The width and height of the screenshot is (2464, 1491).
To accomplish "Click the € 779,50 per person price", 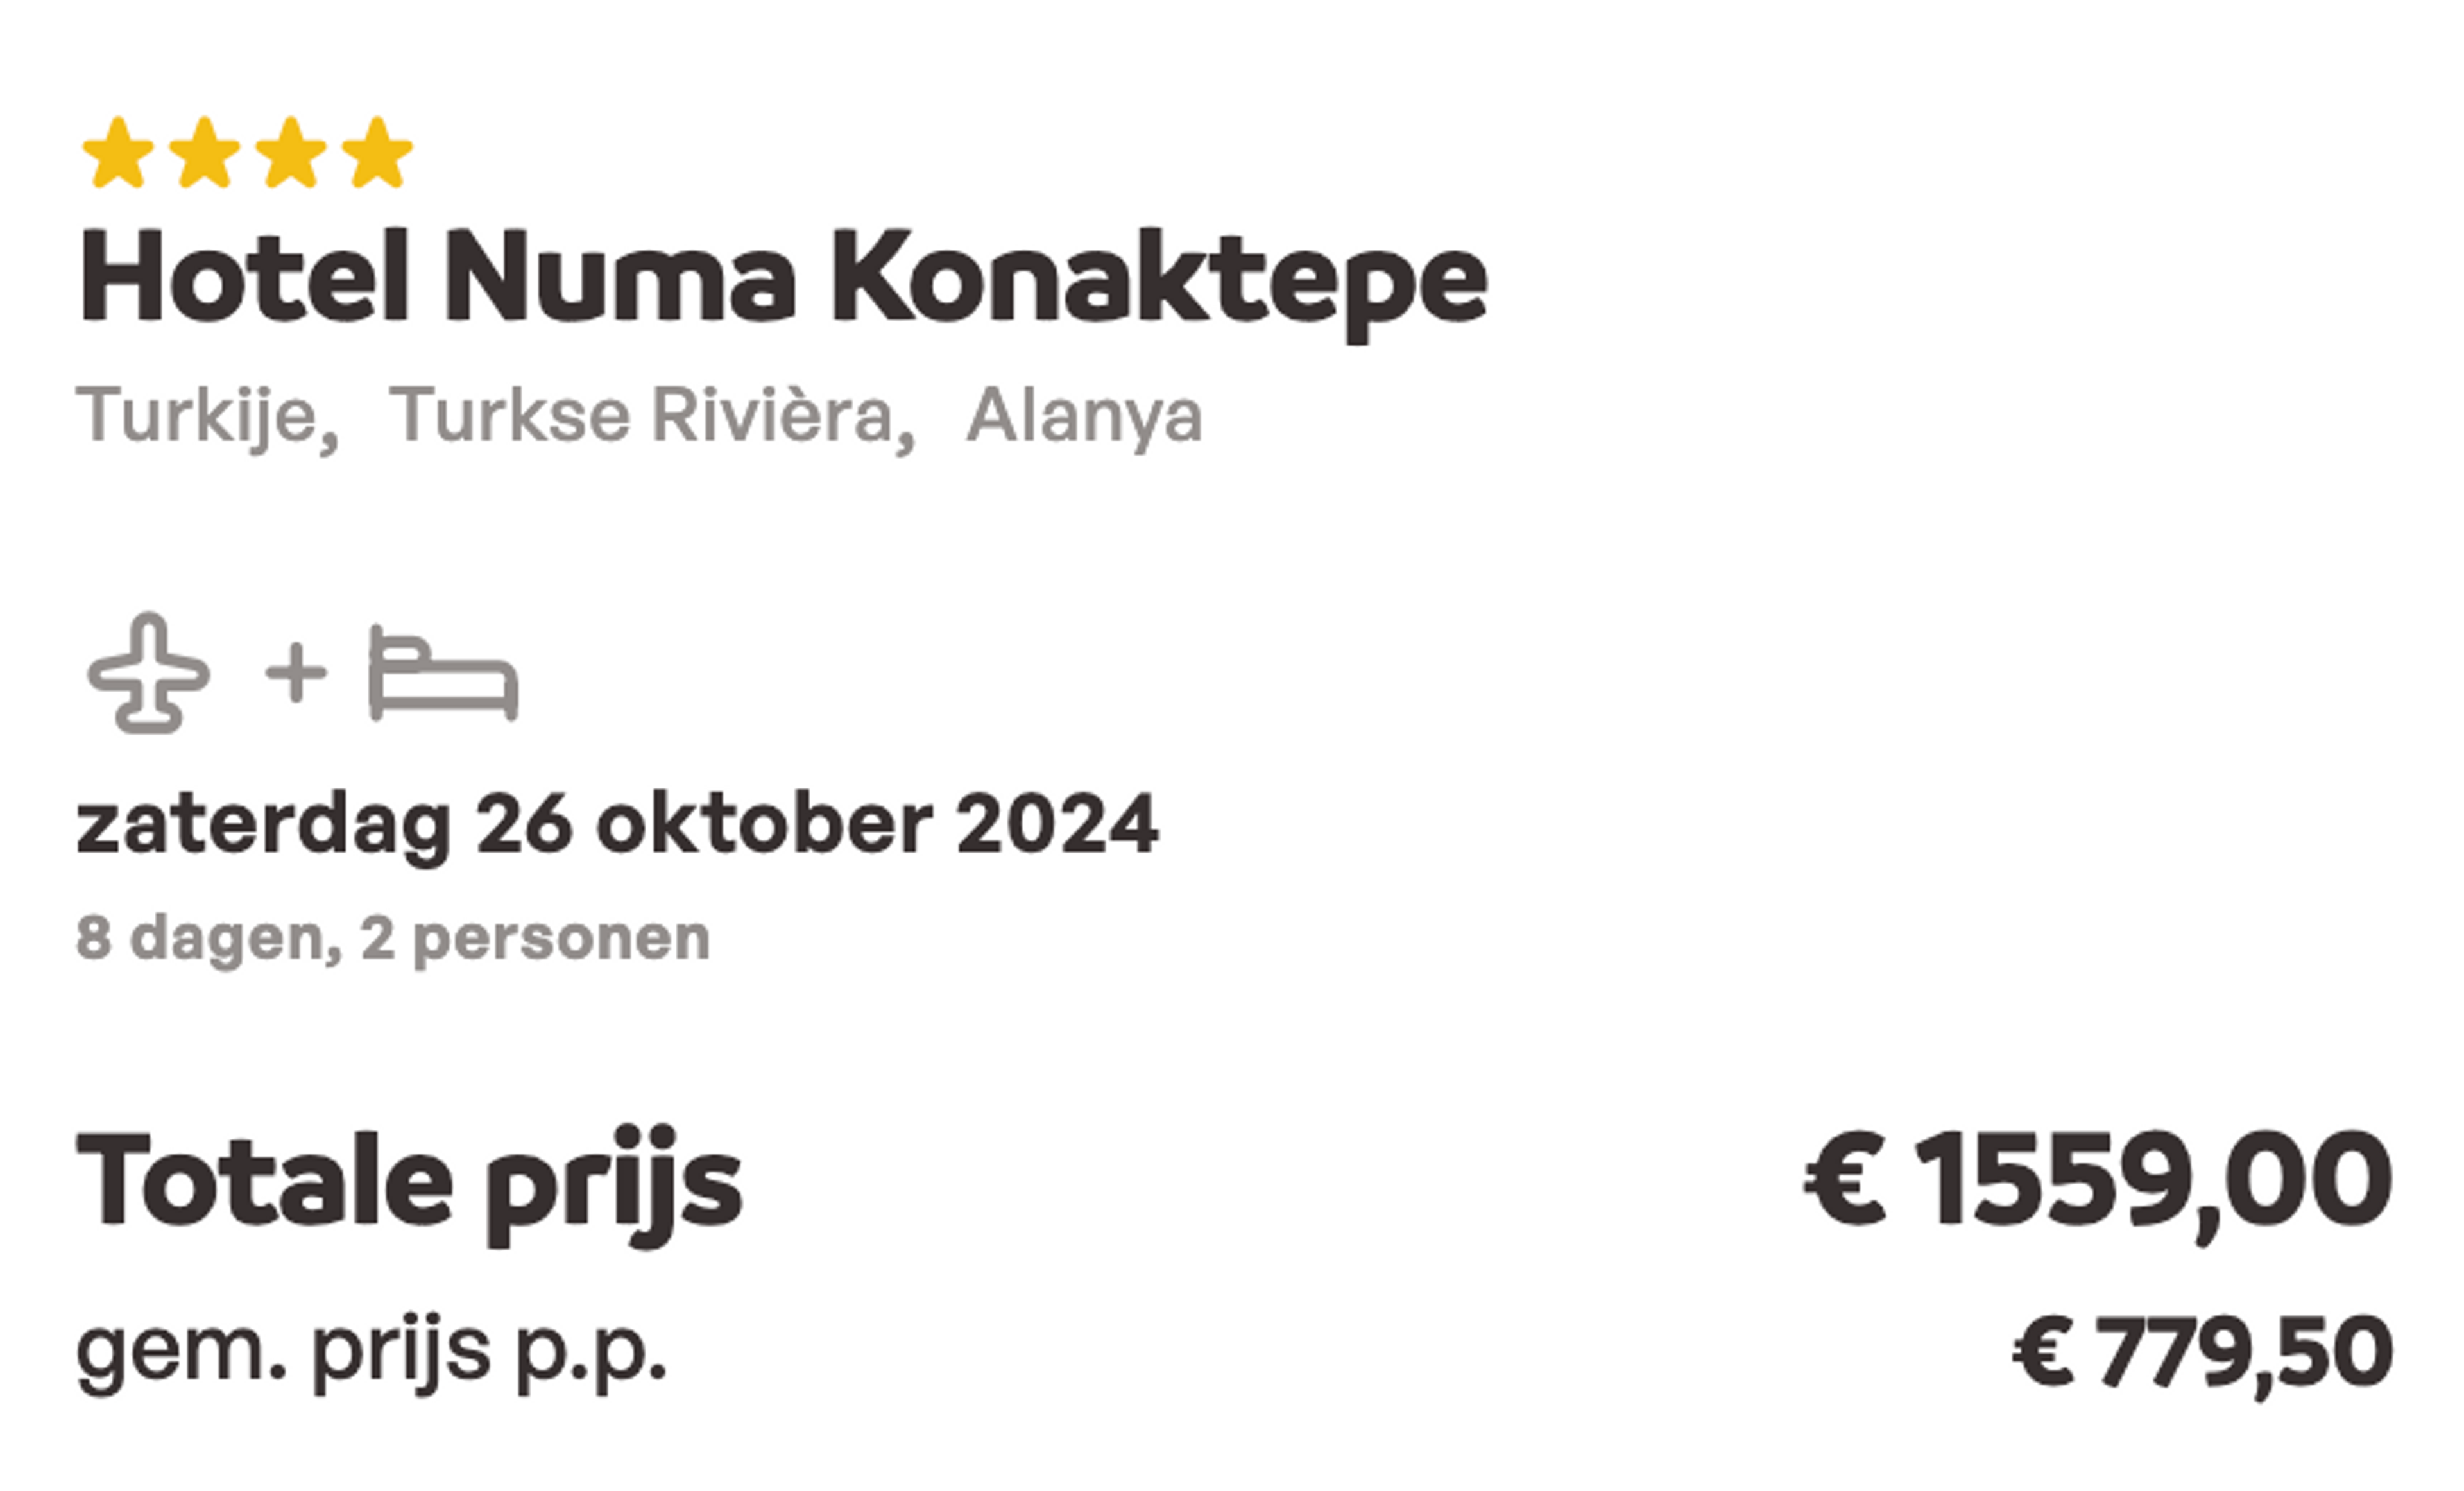I will click(2202, 1353).
